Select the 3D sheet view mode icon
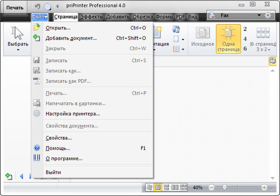Image resolution: width=280 pixels, height=196 pixels. [x=149, y=187]
